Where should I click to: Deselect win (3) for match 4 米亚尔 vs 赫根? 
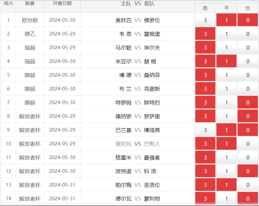[205, 61]
